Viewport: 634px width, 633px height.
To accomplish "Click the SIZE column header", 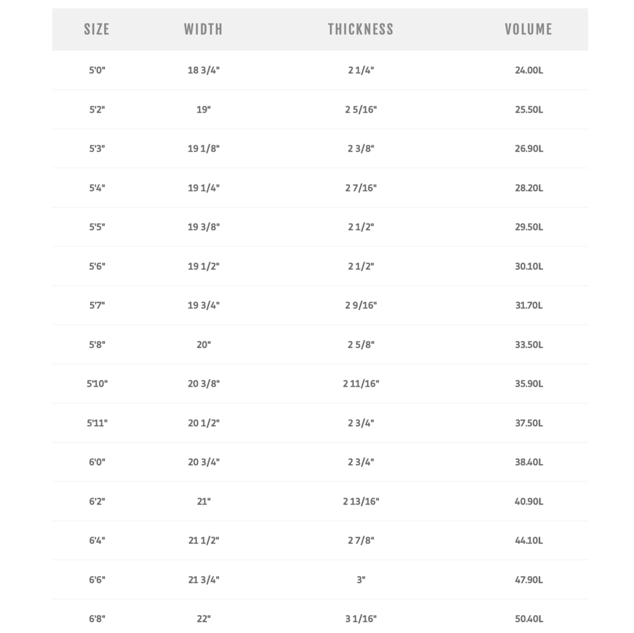I will 96,29.
